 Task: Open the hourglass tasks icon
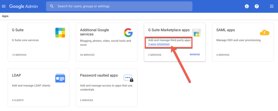pyautogui.click(x=246, y=6)
